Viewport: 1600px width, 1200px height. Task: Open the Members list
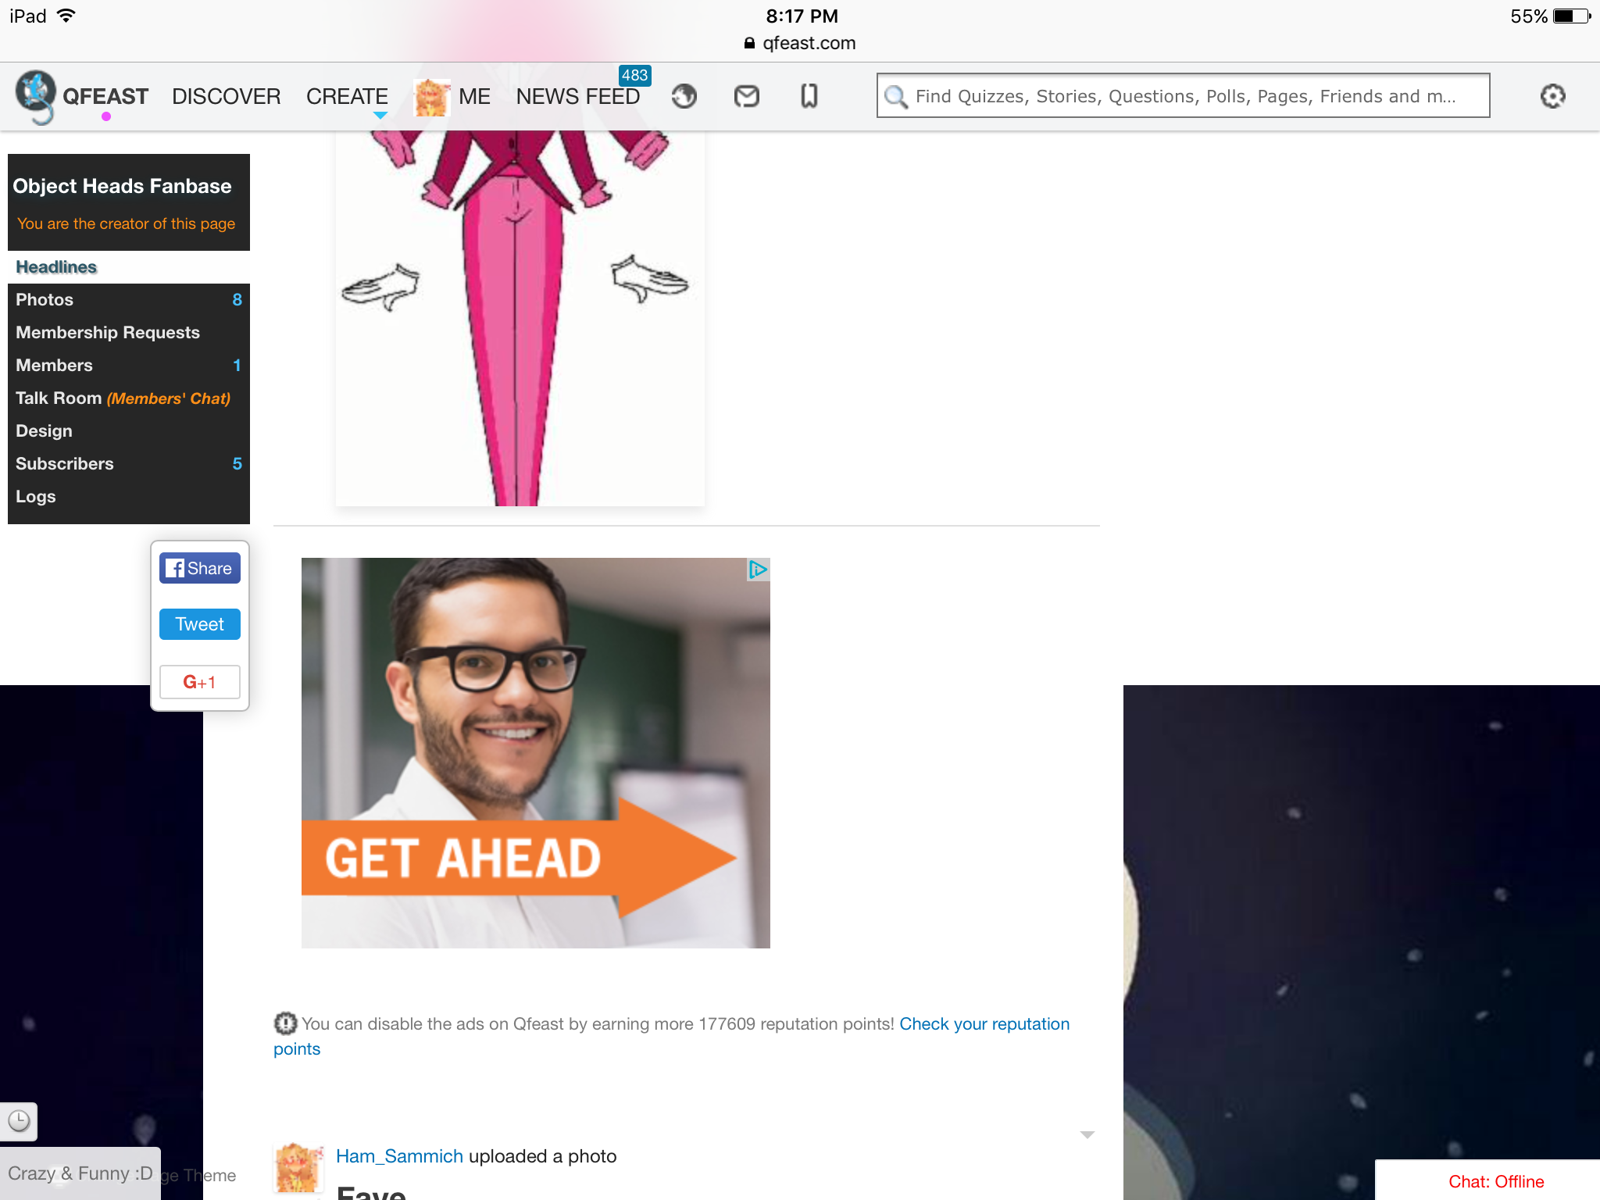(129, 366)
